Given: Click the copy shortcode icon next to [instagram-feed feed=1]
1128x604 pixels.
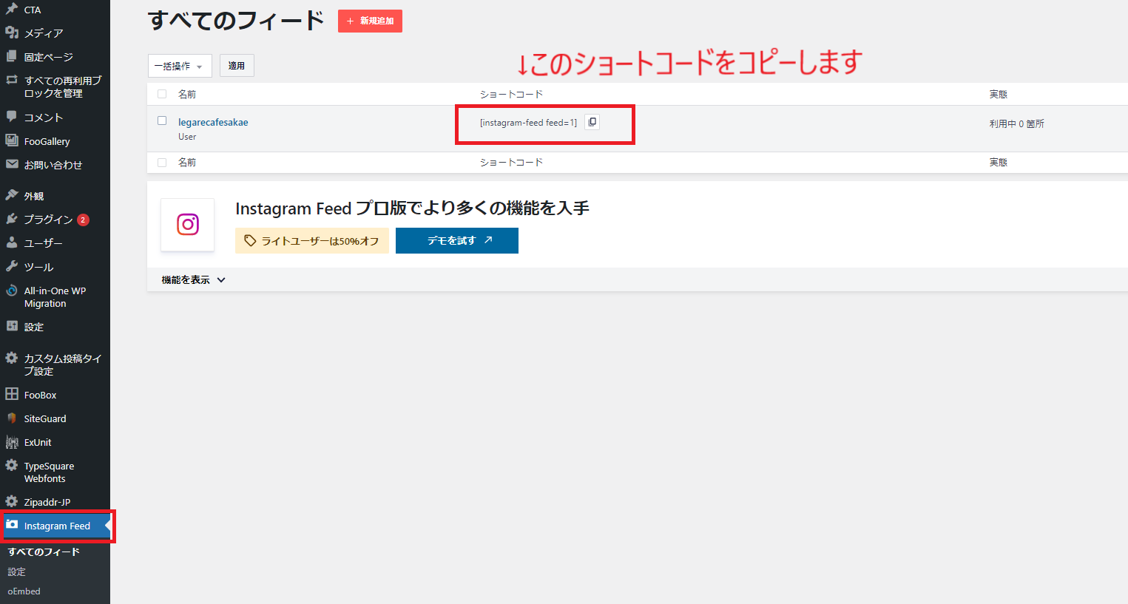Looking at the screenshot, I should tap(592, 122).
